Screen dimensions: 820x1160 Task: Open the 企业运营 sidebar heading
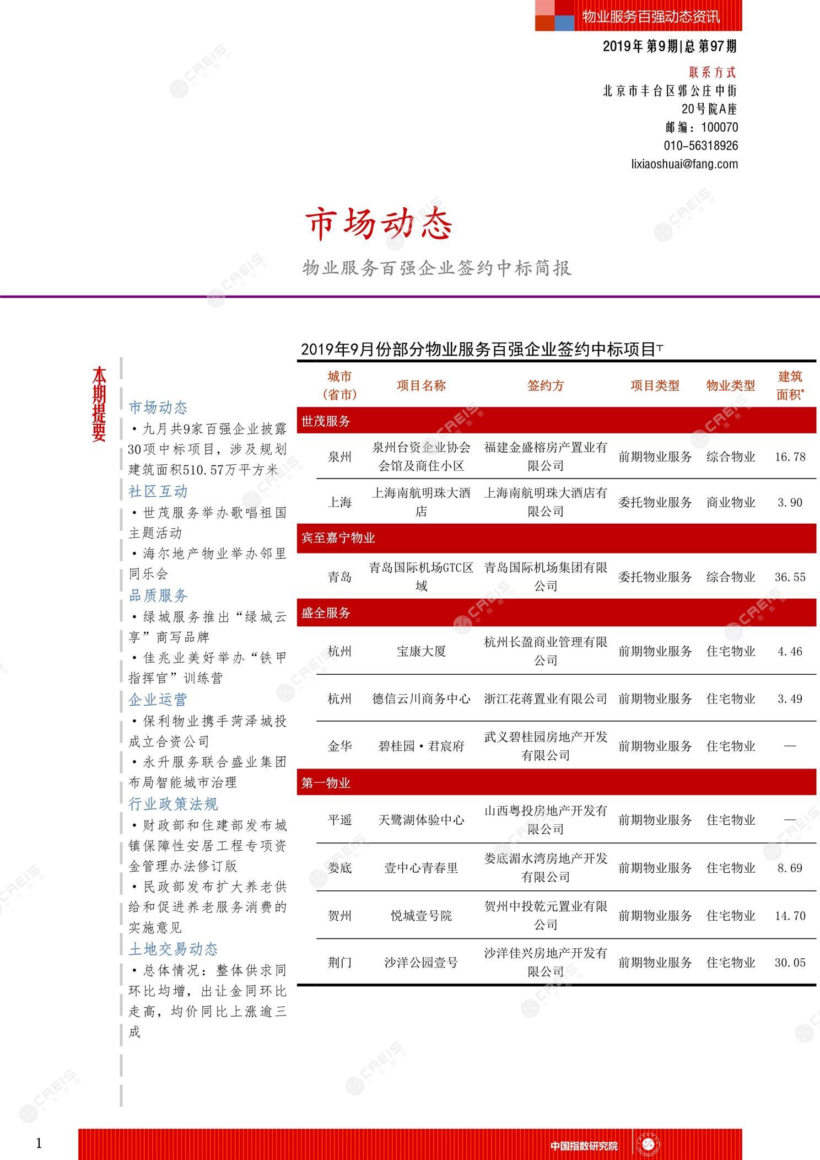158,700
